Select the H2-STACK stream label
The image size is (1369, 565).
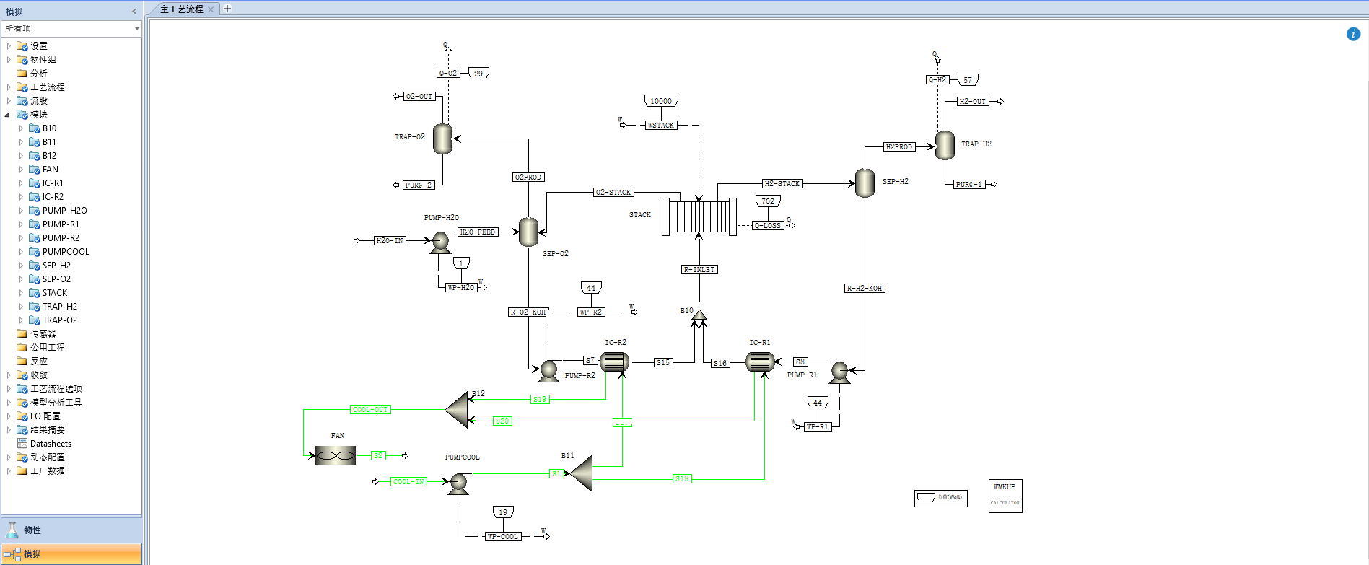click(782, 184)
